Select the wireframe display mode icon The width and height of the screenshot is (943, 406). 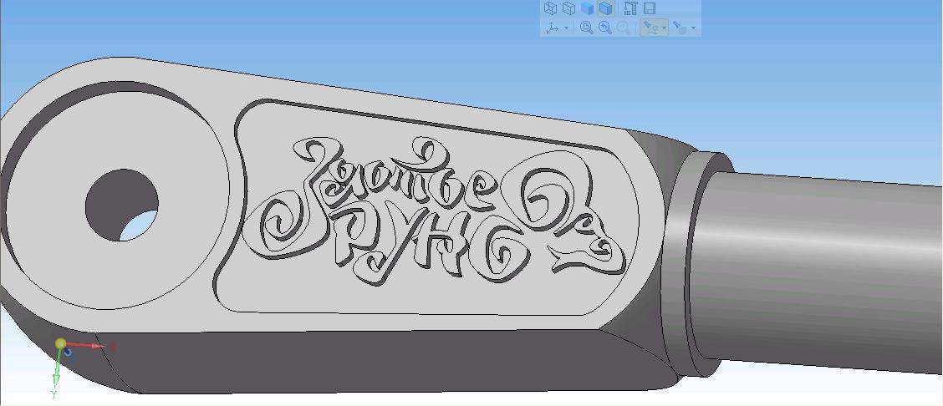point(551,8)
